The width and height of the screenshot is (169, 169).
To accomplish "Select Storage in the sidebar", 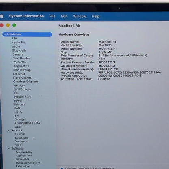I will pyautogui.click(x=20, y=119).
